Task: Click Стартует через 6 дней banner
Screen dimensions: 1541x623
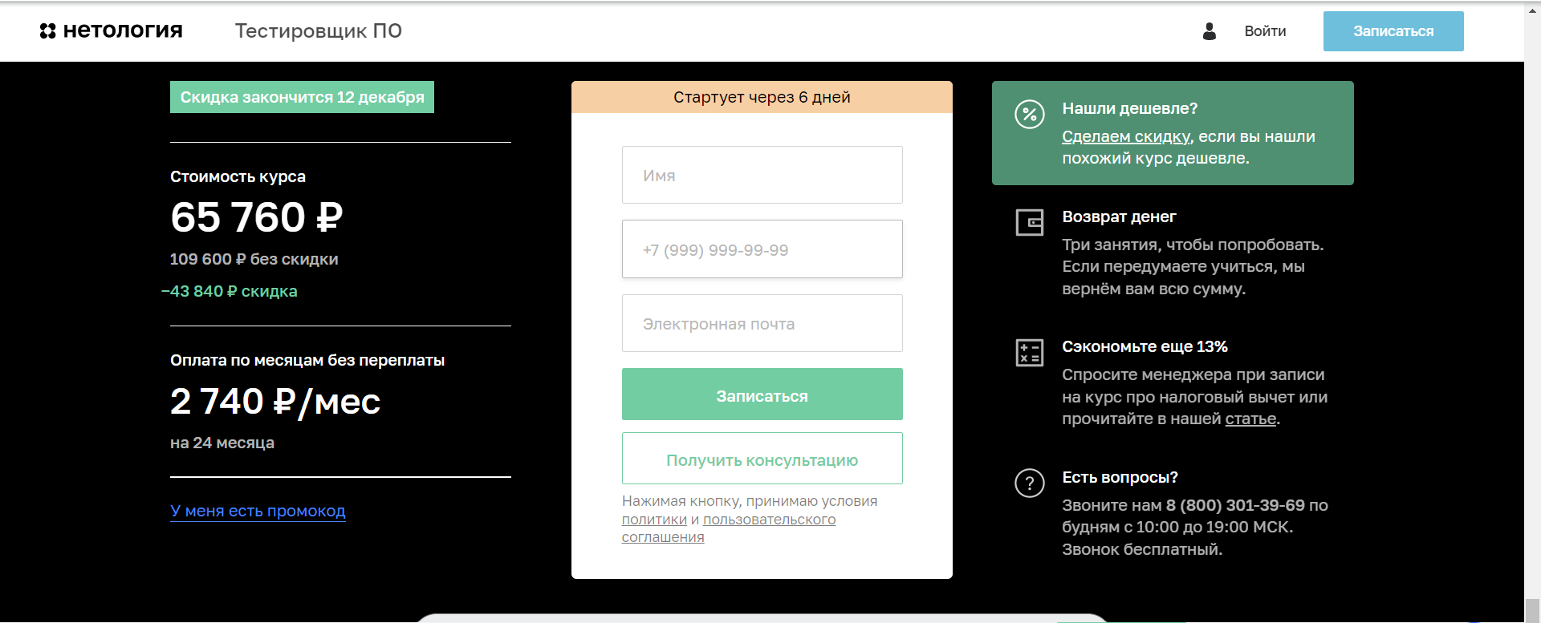Action: tap(762, 97)
